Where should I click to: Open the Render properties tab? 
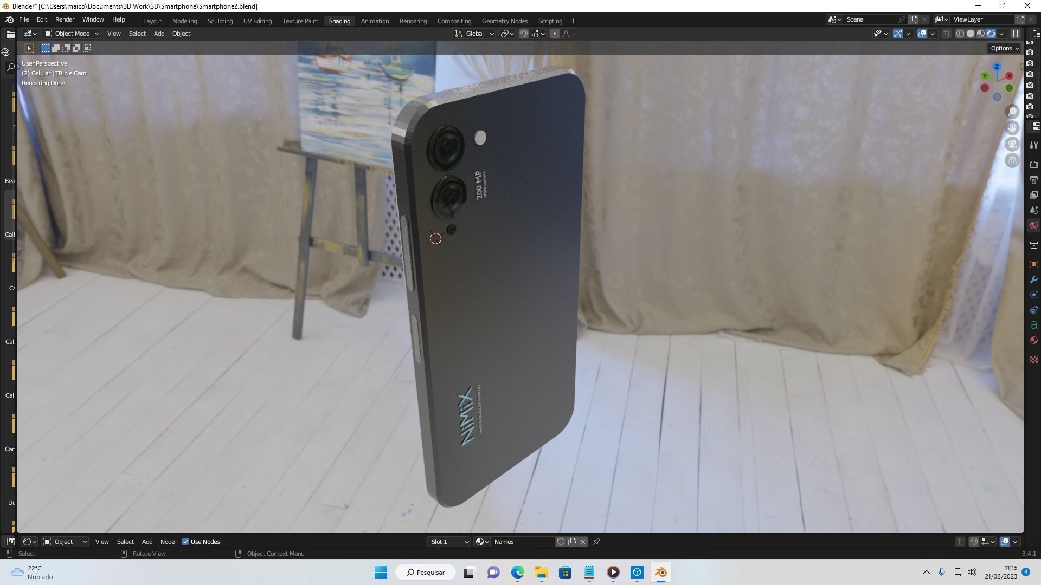tap(1034, 164)
